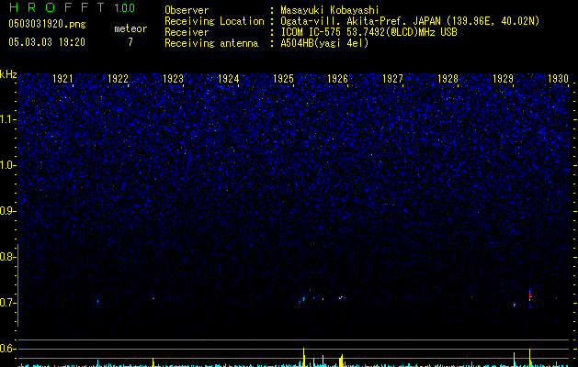The width and height of the screenshot is (578, 367).
Task: Click the tallest yellow power spike near 1925
Action: (304, 356)
